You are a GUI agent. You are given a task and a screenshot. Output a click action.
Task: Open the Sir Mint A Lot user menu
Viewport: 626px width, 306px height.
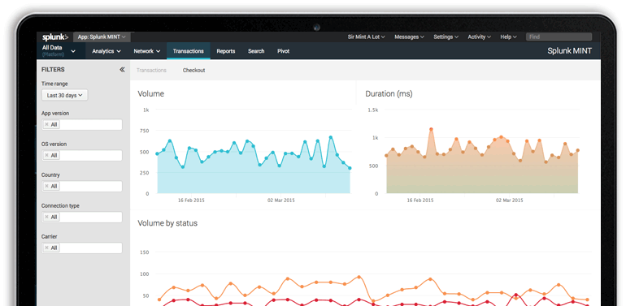point(366,37)
